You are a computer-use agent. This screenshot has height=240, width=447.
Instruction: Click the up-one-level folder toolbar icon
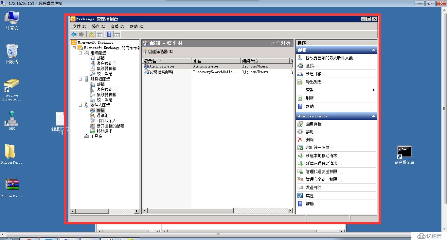[x=92, y=34]
